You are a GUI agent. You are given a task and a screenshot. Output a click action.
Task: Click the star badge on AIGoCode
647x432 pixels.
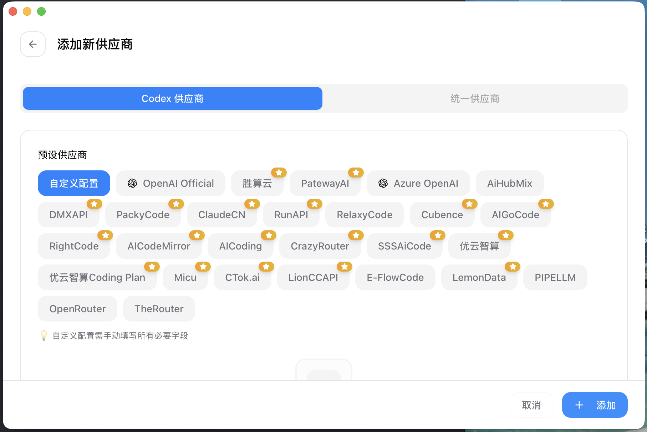(x=546, y=204)
